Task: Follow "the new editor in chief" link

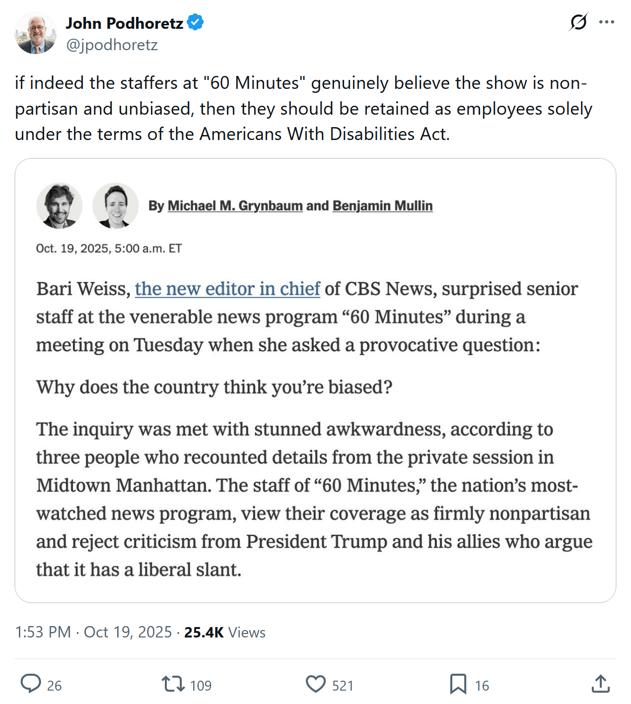Action: point(227,288)
